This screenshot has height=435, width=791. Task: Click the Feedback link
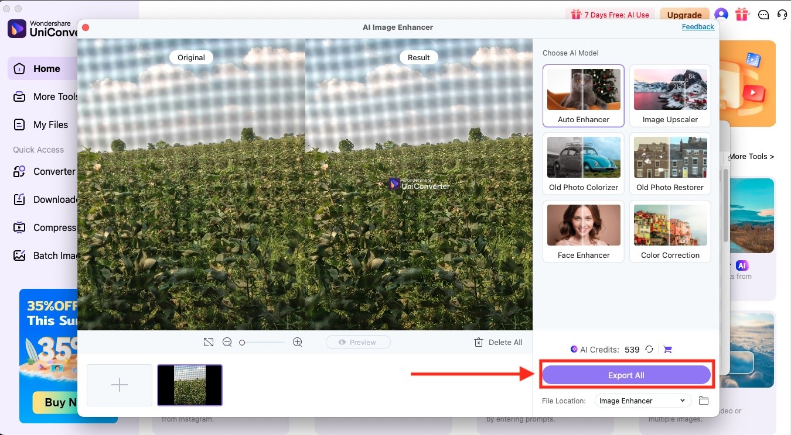[698, 27]
